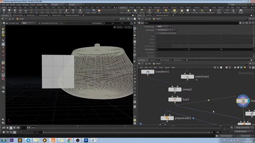Open the Auto Update mode dropdown
Image resolution: width=255 pixels, height=143 pixels.
pos(247,136)
